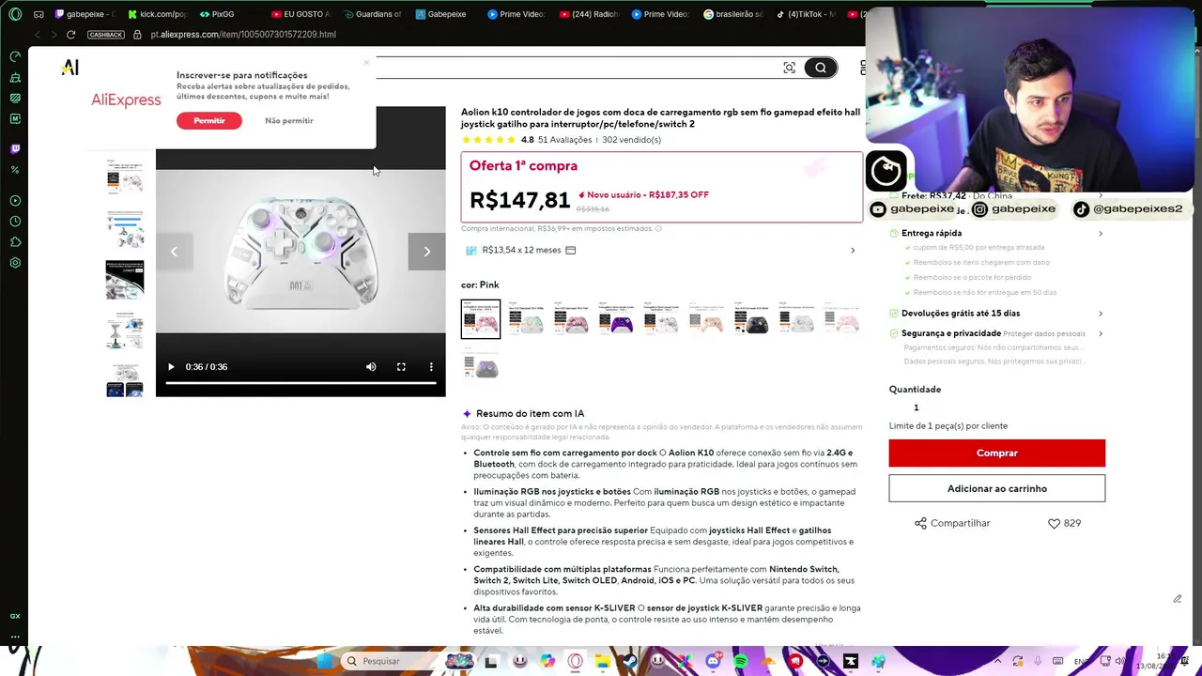Show hidden system tray icons
The height and width of the screenshot is (676, 1202).
(x=997, y=661)
